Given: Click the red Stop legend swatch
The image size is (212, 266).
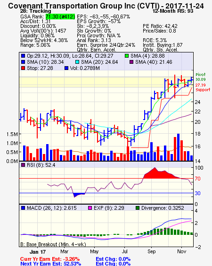Looking at the screenshot, I should pyautogui.click(x=23, y=68).
